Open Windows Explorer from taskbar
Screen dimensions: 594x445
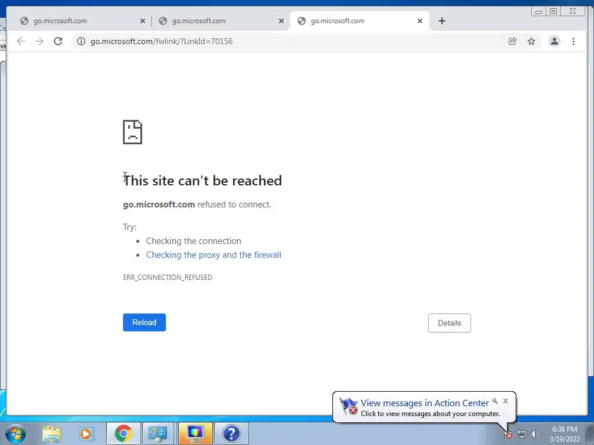point(52,433)
